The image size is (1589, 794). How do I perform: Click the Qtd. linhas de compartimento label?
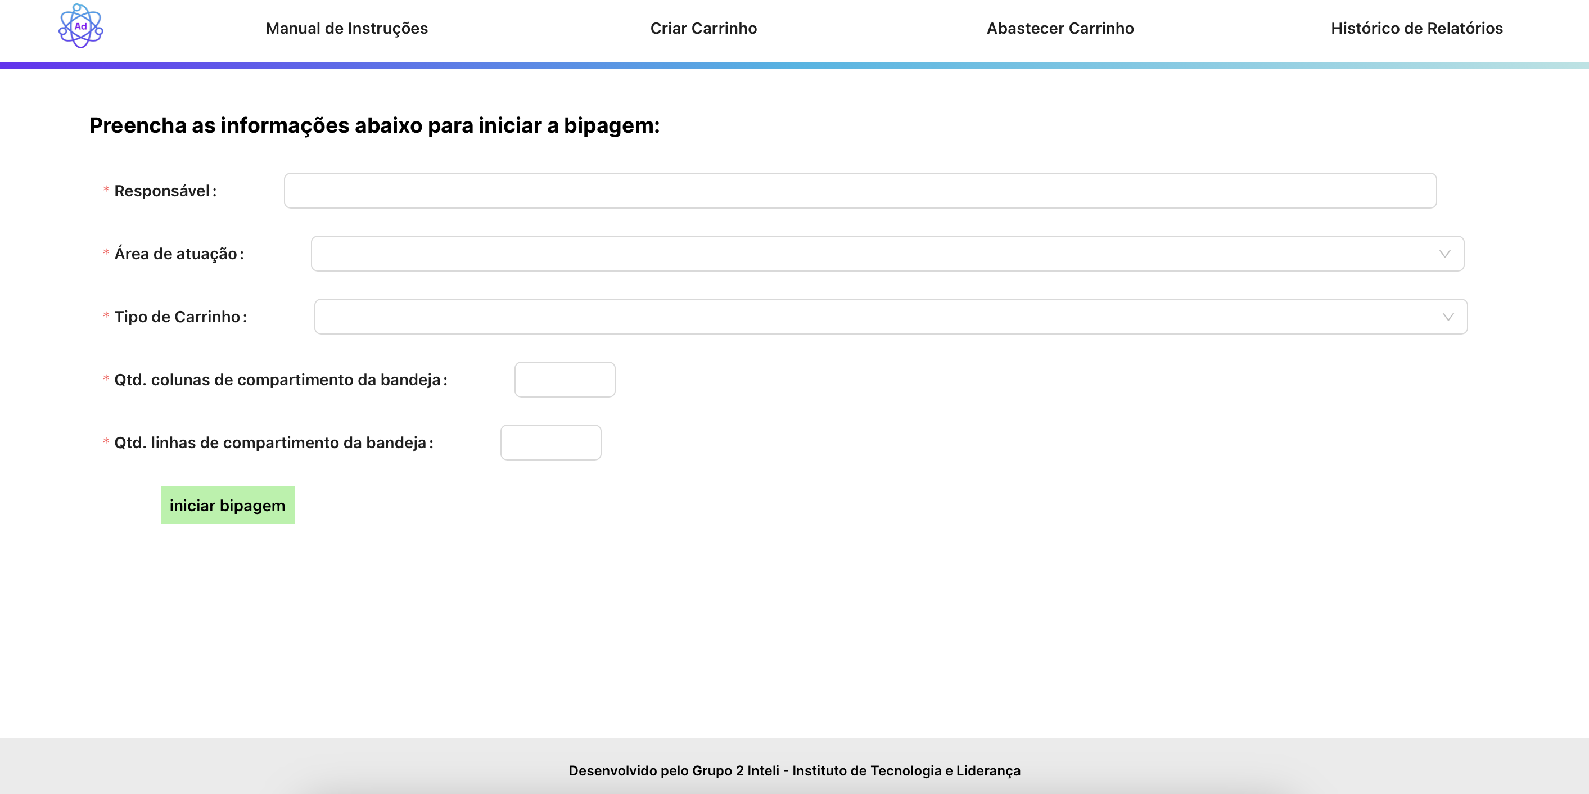tap(270, 443)
